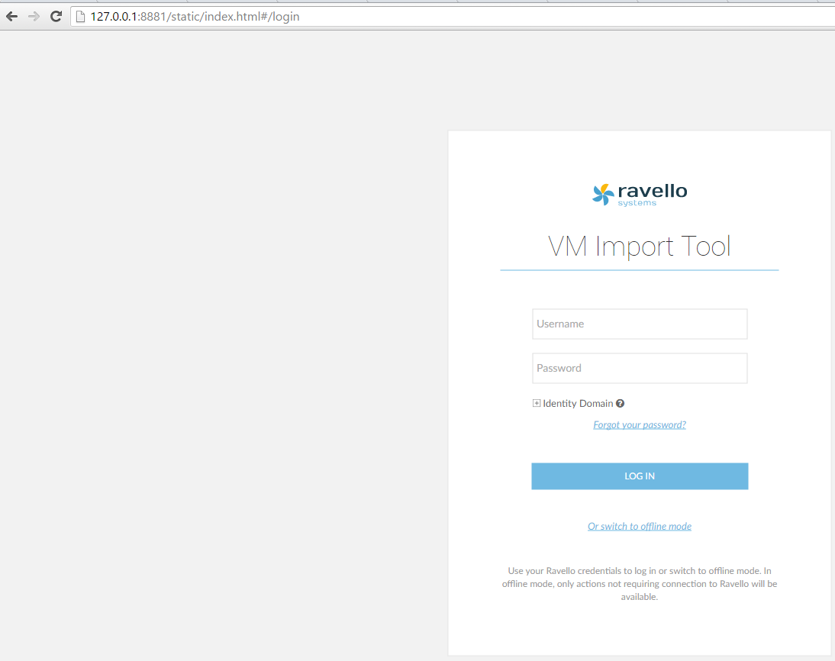The height and width of the screenshot is (661, 835).
Task: Click the Ravello credentials help paragraph
Action: [640, 584]
